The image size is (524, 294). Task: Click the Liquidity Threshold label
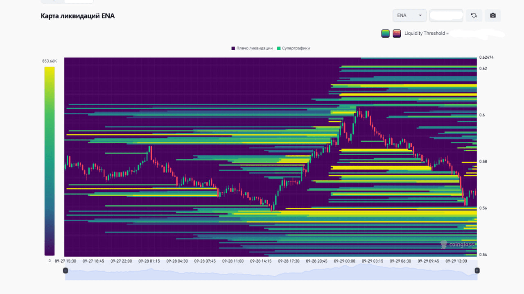(x=426, y=33)
